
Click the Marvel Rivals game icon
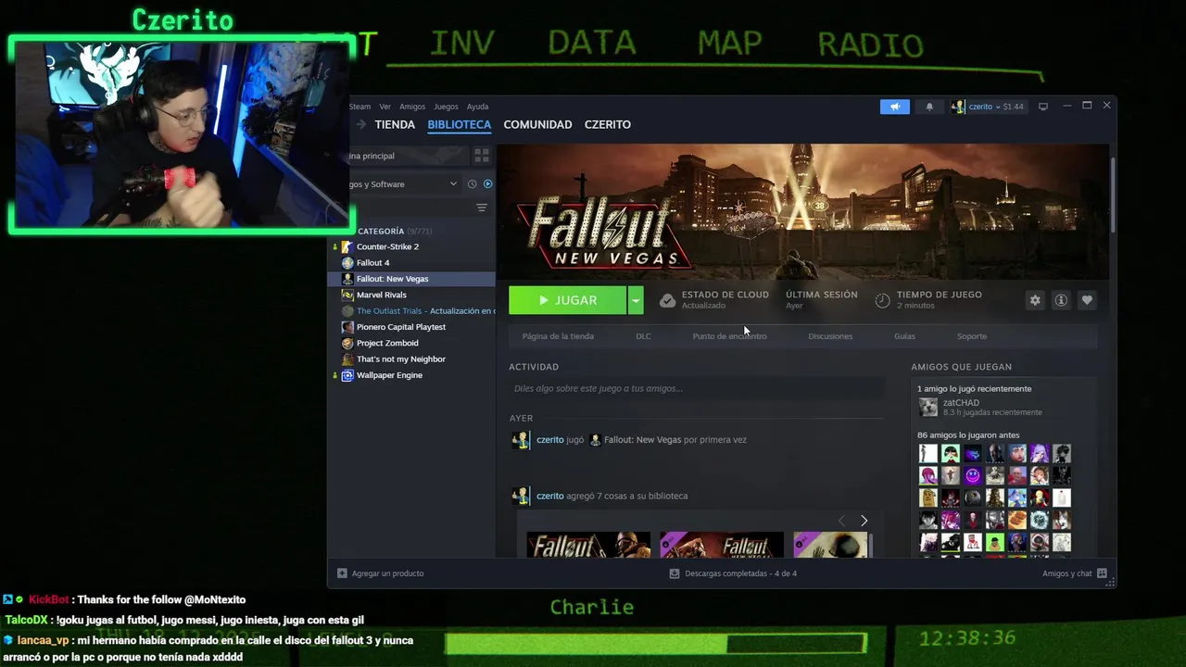pos(347,295)
